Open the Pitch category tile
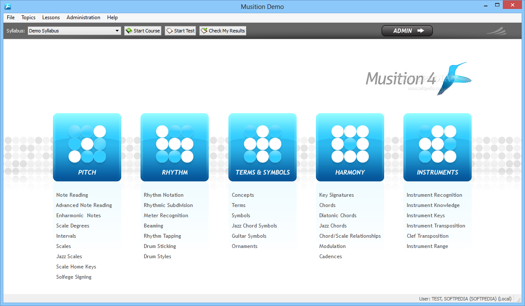Viewport: 525px width, 306px height. click(x=87, y=147)
